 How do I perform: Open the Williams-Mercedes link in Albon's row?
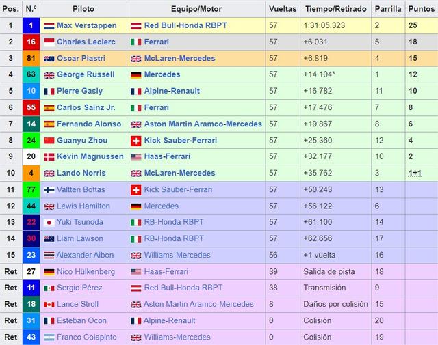pyautogui.click(x=177, y=256)
